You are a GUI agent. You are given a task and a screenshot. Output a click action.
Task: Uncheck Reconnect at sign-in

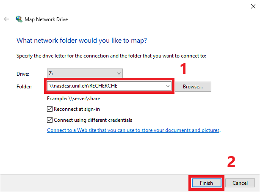(50, 109)
